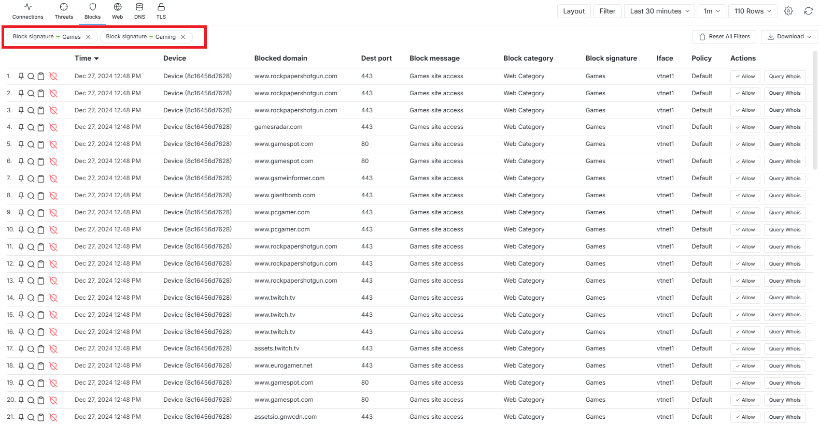
Task: Pin row 4 gamesradar.com entry
Action: click(x=21, y=127)
